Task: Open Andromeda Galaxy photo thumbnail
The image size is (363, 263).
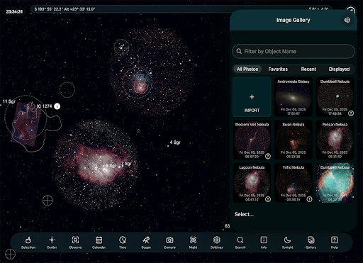Action: coord(294,96)
